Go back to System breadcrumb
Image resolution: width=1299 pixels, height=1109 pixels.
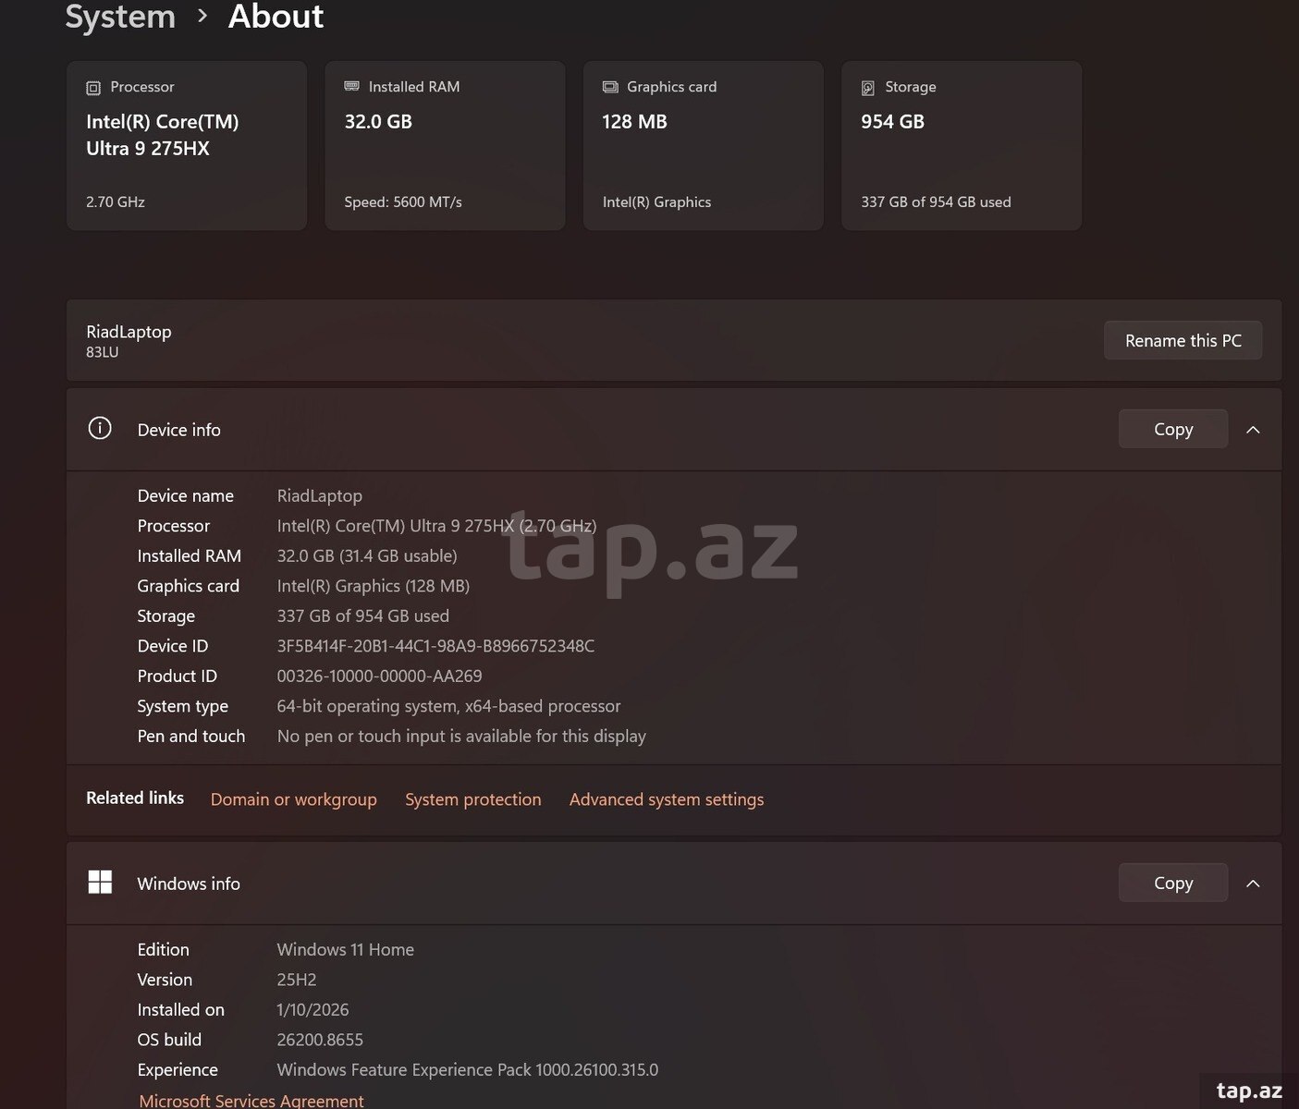tap(120, 17)
